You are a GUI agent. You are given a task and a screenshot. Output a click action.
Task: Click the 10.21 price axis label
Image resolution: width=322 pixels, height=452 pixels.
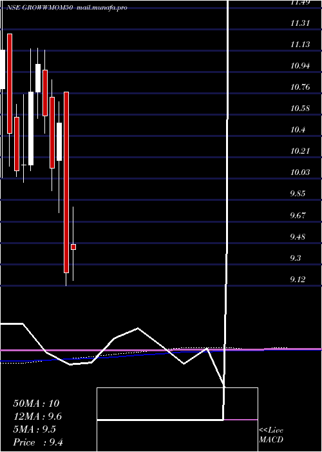point(300,151)
